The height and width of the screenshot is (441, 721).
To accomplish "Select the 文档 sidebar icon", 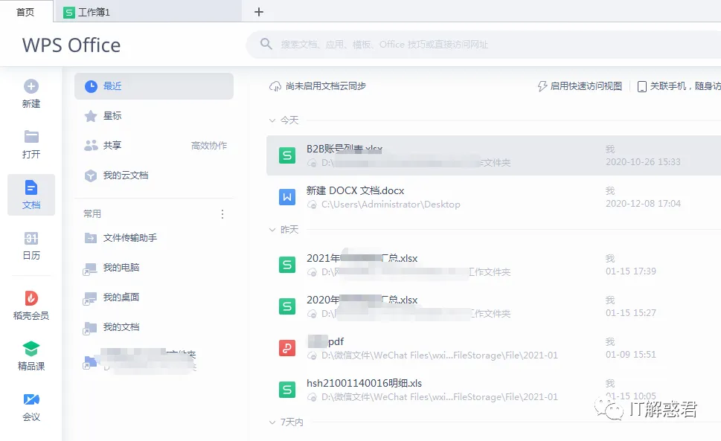I will [x=31, y=188].
